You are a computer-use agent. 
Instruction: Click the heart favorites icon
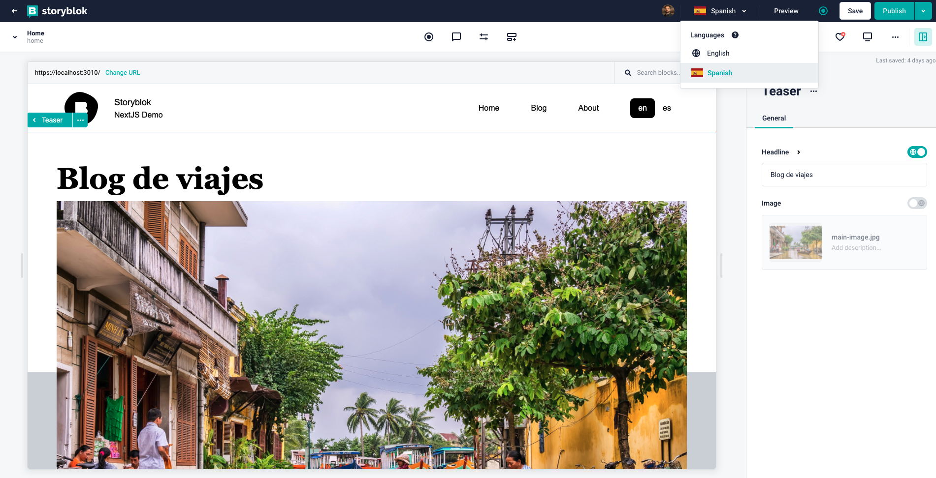[x=840, y=37]
